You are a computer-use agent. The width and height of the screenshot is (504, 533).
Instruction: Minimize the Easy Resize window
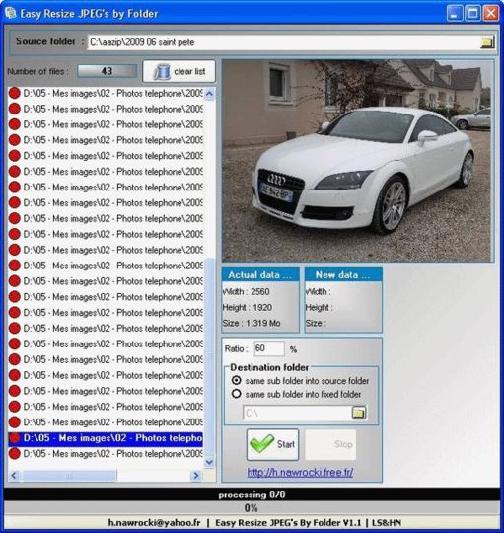454,13
